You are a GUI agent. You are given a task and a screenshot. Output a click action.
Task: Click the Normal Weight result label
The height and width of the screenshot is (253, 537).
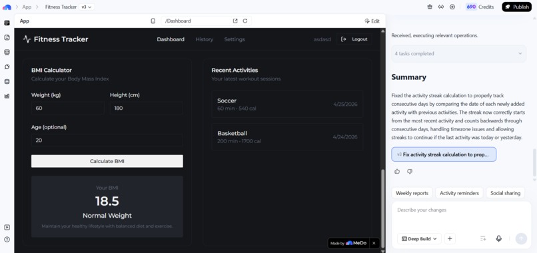click(107, 216)
